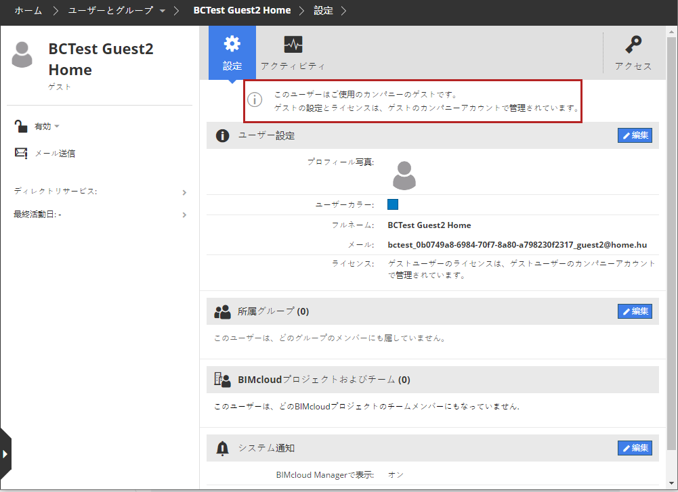Click the chevron after BCTest Guest2 Home breadcrumb
The height and width of the screenshot is (492, 678).
pyautogui.click(x=302, y=11)
